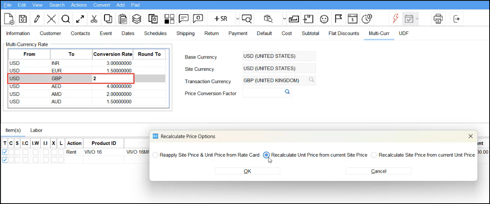Click the save floppy disk icon

(x=23, y=19)
